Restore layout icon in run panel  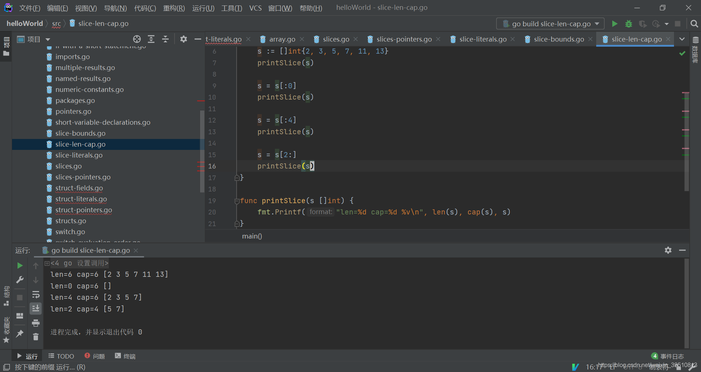[20, 315]
